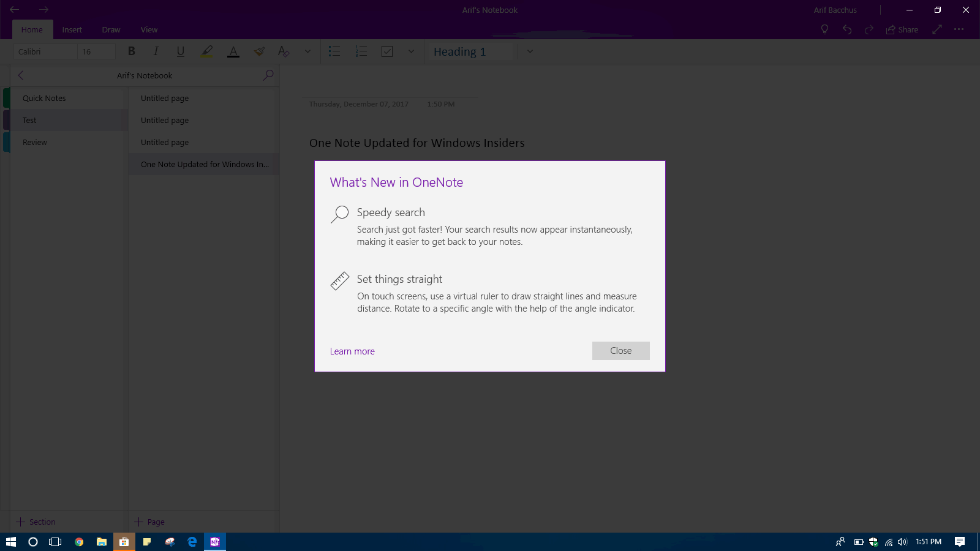Open the One Note Updated for Windows page

coord(204,164)
